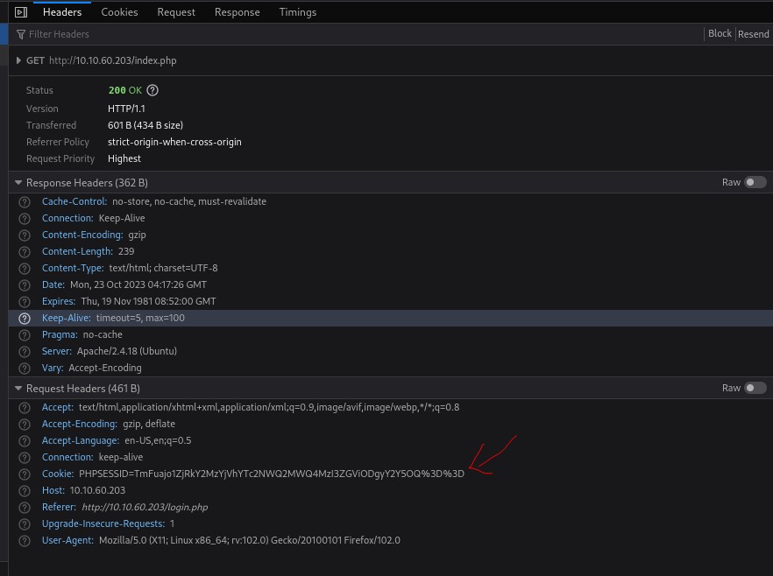This screenshot has width=773, height=576.
Task: Click the Referer login.php URL value
Action: [x=145, y=508]
